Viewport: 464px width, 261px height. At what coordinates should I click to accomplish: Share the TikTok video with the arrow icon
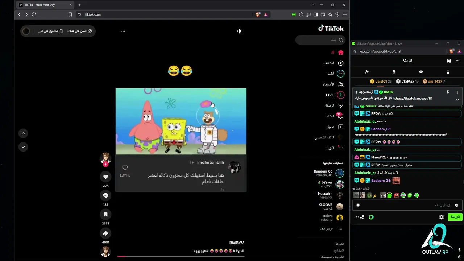(x=105, y=233)
